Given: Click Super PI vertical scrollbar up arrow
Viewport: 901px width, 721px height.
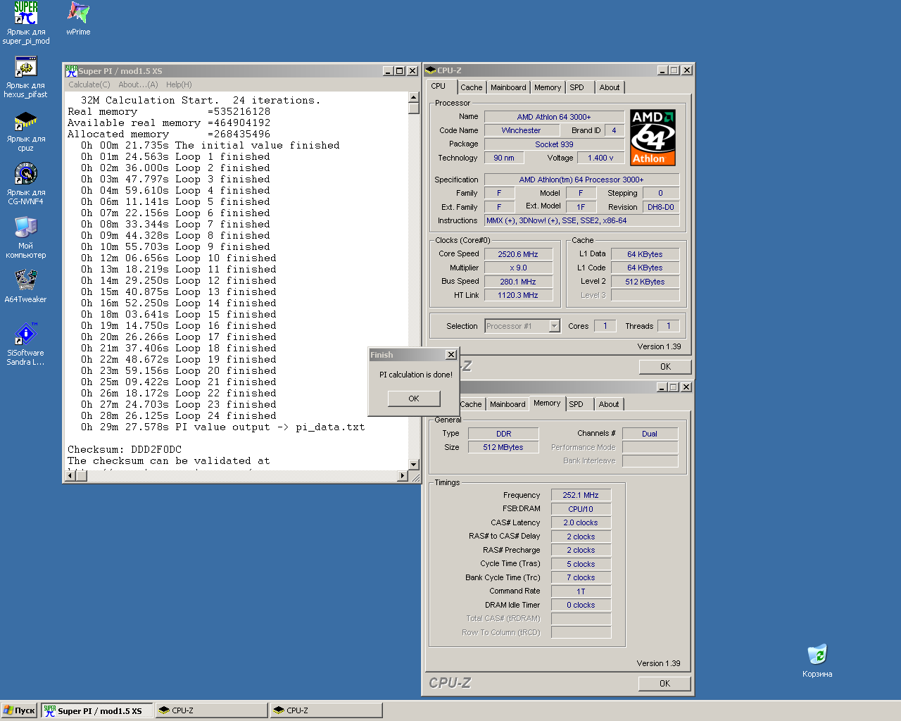Looking at the screenshot, I should pyautogui.click(x=414, y=99).
